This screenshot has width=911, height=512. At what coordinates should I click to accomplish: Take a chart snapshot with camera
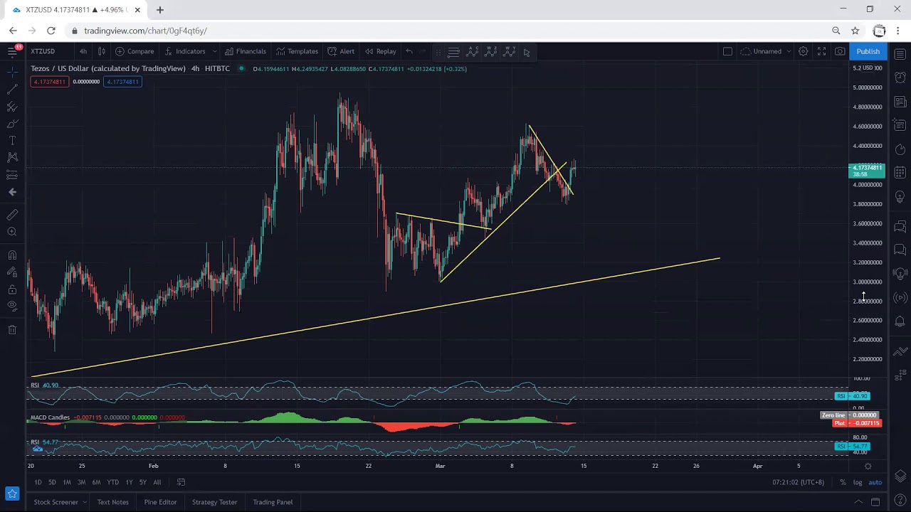click(x=841, y=51)
